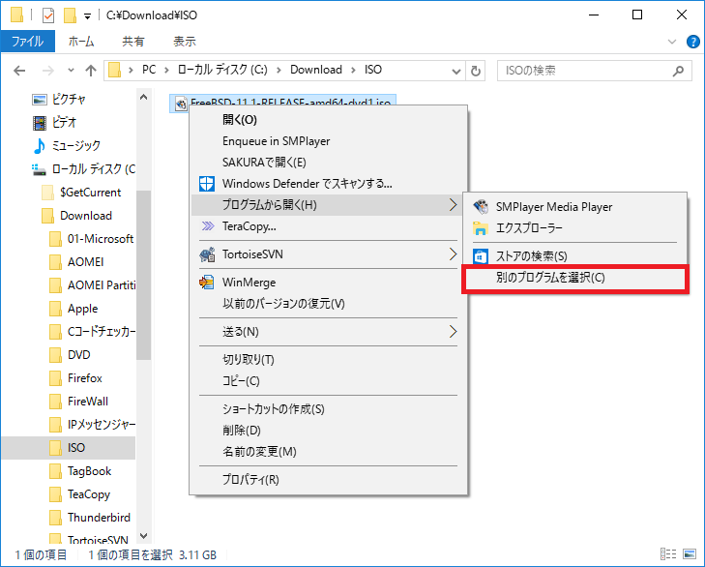The width and height of the screenshot is (705, 567).
Task: Click the search magnifier icon
Action: [678, 71]
